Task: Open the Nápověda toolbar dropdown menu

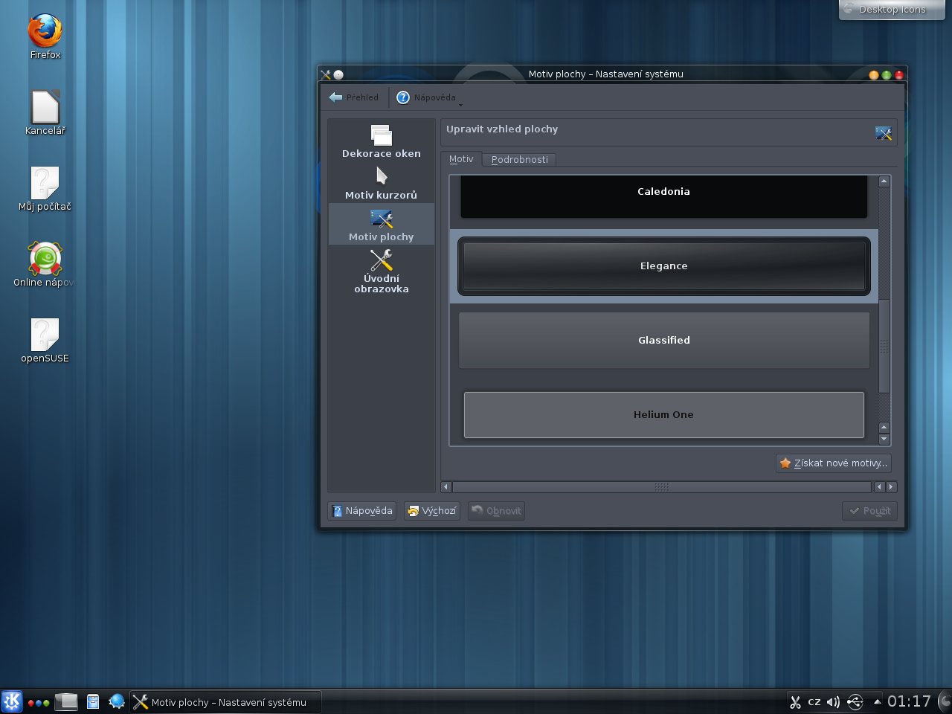Action: [428, 97]
